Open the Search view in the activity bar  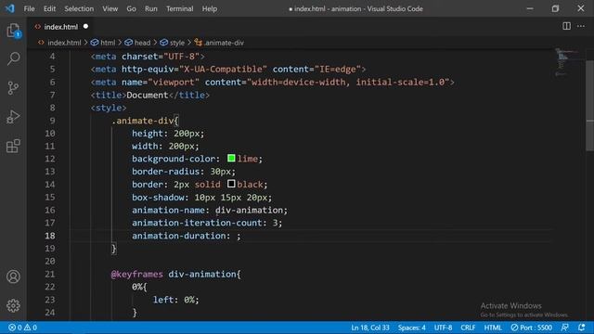[13, 58]
